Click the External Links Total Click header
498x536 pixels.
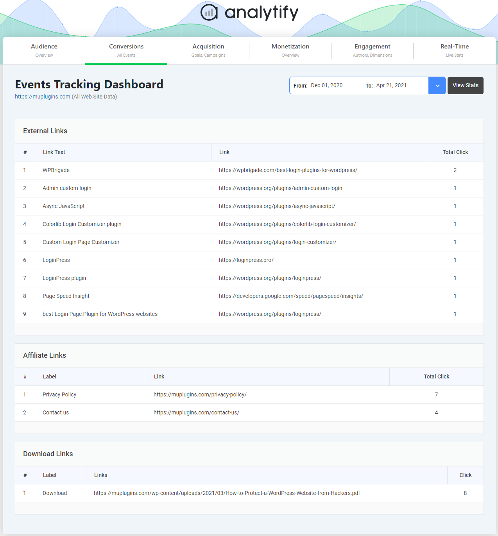pos(455,152)
